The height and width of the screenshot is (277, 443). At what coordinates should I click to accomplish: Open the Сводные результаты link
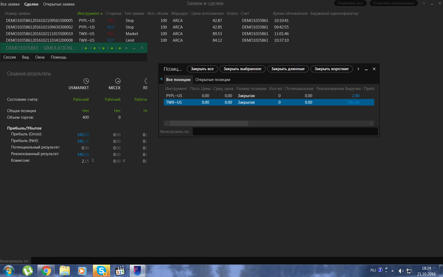coord(29,73)
